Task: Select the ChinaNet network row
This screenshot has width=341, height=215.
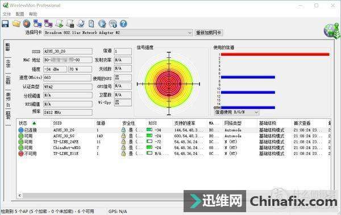Action: tap(173, 147)
